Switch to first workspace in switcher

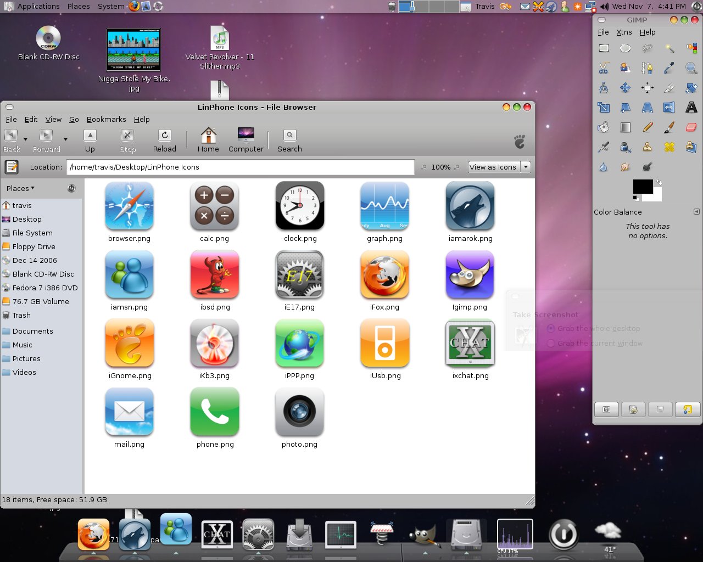[x=406, y=7]
